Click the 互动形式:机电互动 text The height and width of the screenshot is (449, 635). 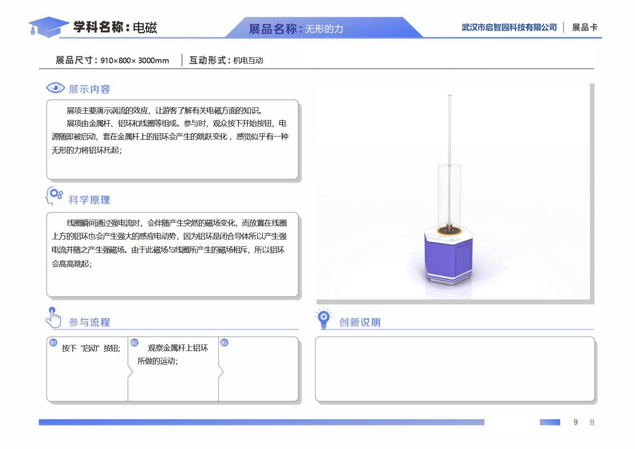pyautogui.click(x=226, y=60)
